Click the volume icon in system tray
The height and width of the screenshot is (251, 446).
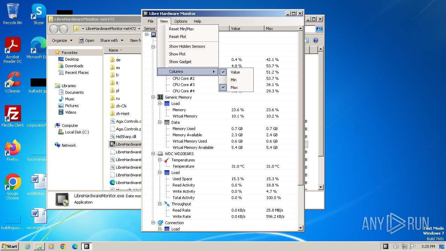(396, 246)
